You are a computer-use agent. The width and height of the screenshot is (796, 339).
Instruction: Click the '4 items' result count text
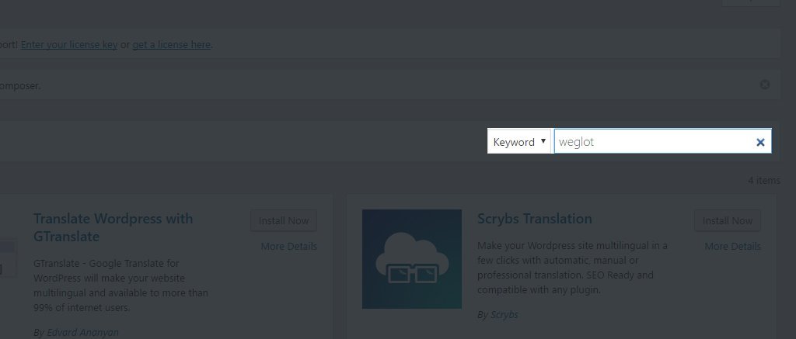[763, 181]
